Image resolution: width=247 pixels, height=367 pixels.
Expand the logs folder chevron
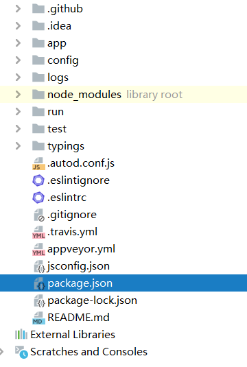pos(18,78)
